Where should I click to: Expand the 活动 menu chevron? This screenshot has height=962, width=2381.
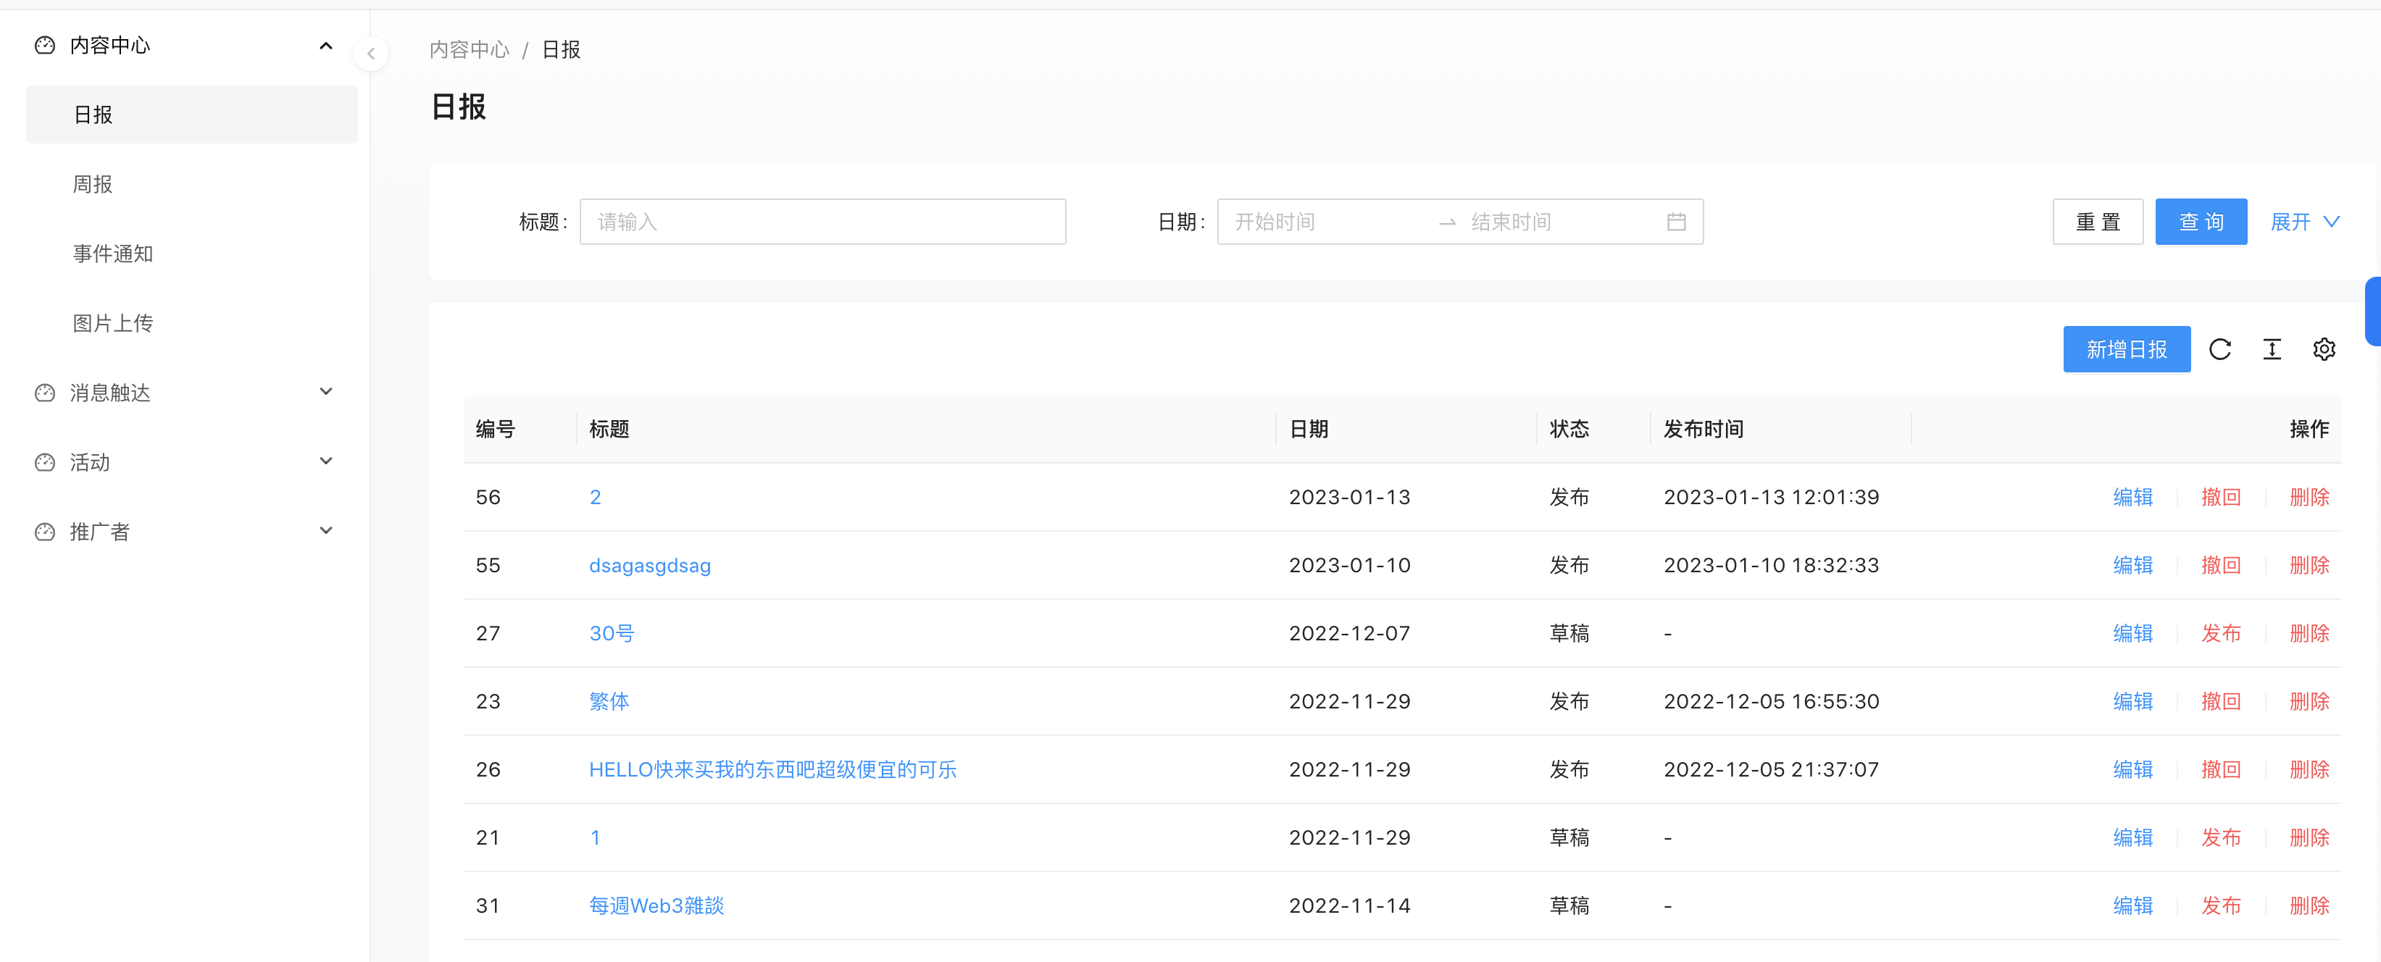pyautogui.click(x=325, y=461)
